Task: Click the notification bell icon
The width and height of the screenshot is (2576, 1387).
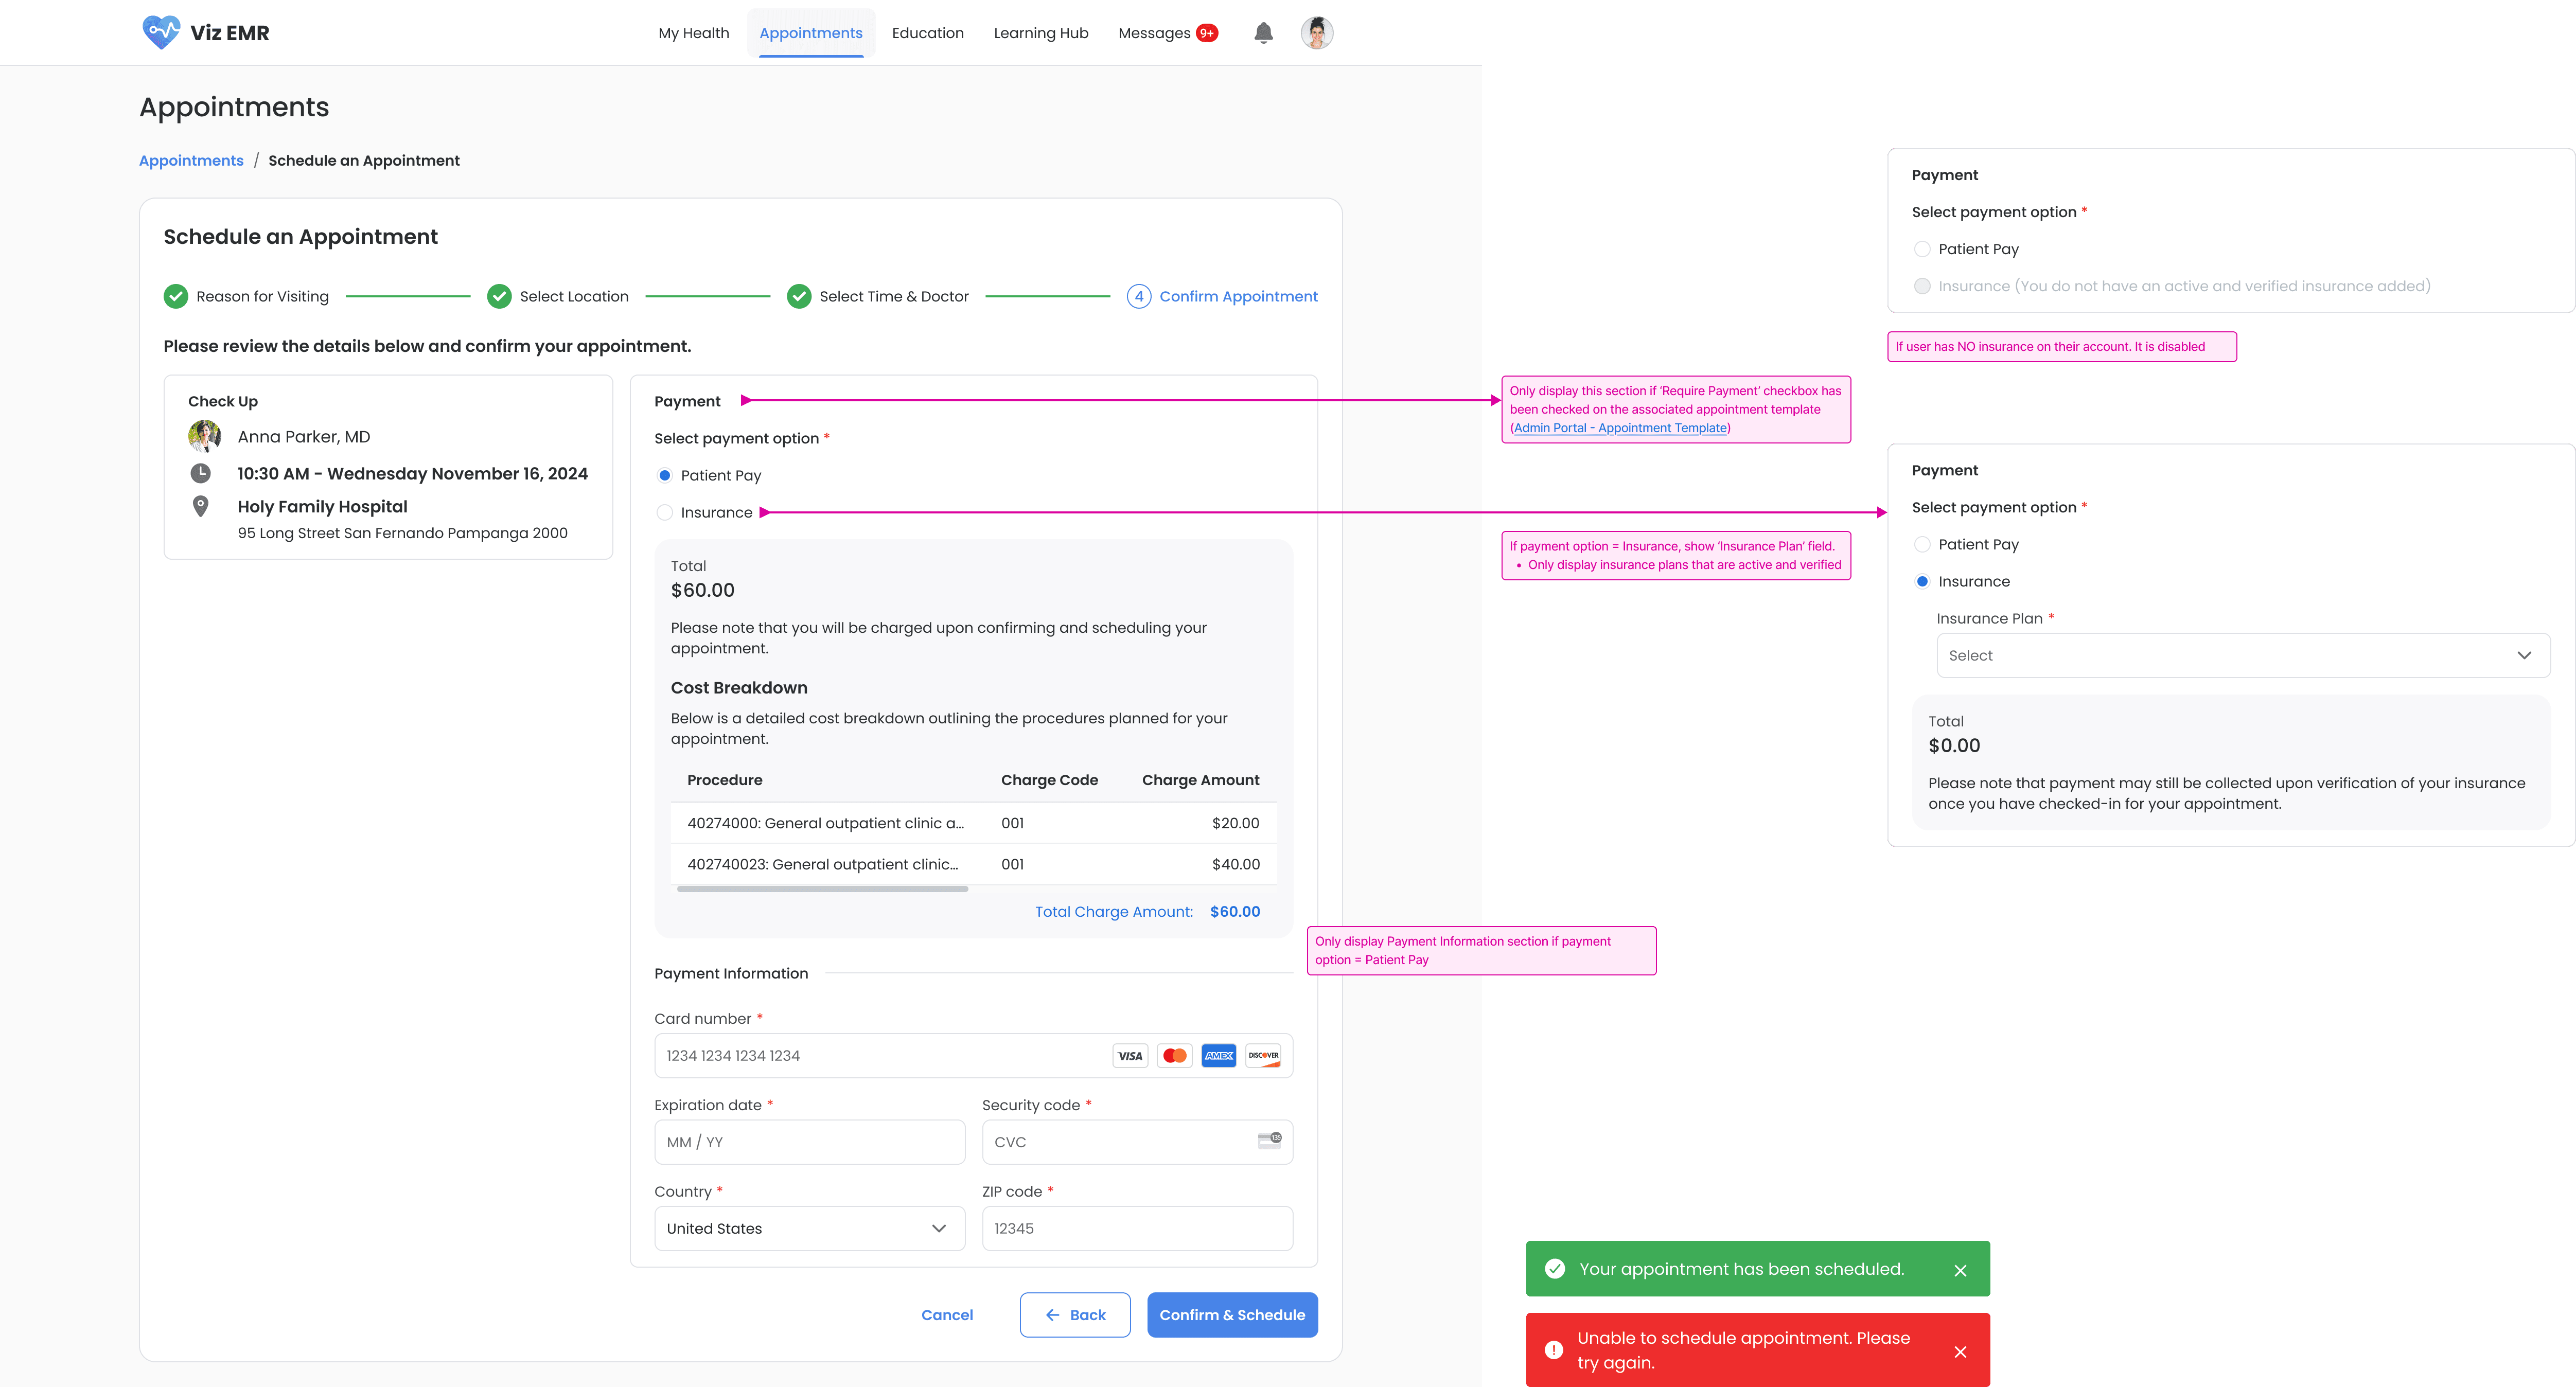Action: [1263, 33]
